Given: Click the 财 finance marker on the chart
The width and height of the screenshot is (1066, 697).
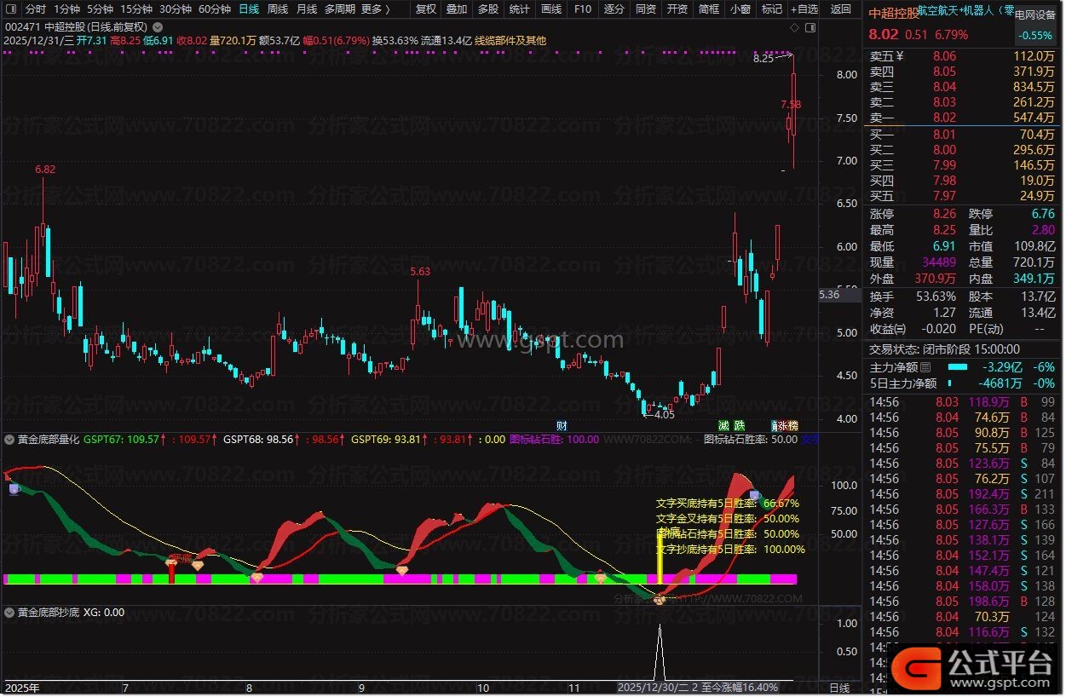Looking at the screenshot, I should pyautogui.click(x=562, y=424).
